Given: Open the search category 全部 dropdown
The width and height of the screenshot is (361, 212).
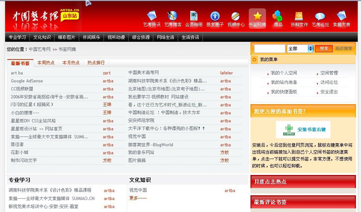Looking at the screenshot, I should pos(300,49).
